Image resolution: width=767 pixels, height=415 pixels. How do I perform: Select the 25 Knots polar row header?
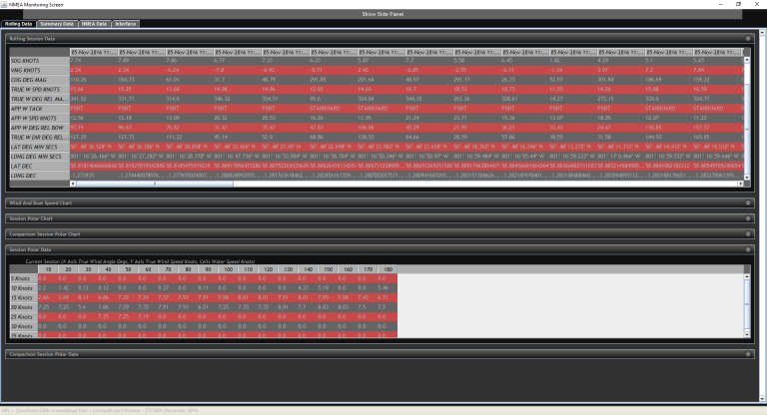click(24, 317)
